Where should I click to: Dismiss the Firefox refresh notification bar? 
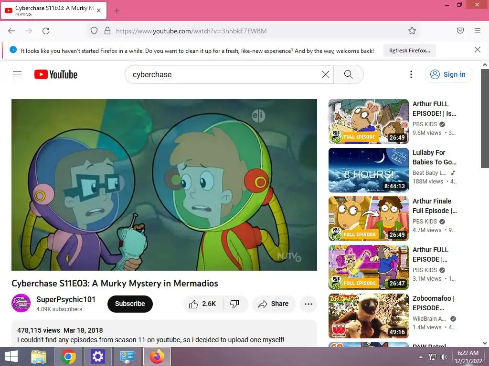tap(477, 50)
